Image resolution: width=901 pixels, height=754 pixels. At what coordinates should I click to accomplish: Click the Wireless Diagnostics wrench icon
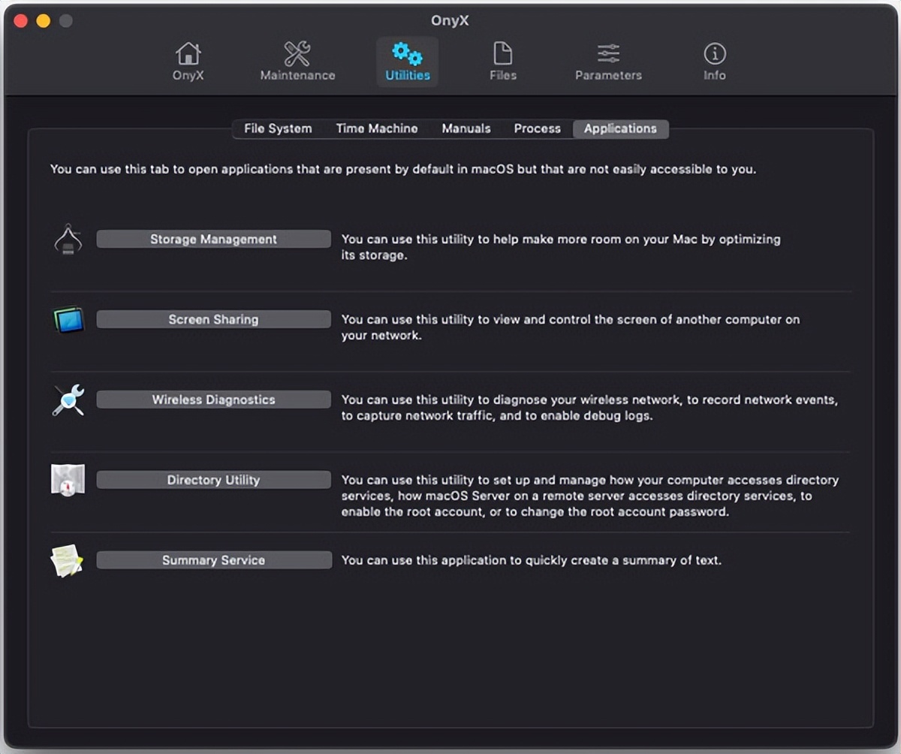pyautogui.click(x=68, y=399)
